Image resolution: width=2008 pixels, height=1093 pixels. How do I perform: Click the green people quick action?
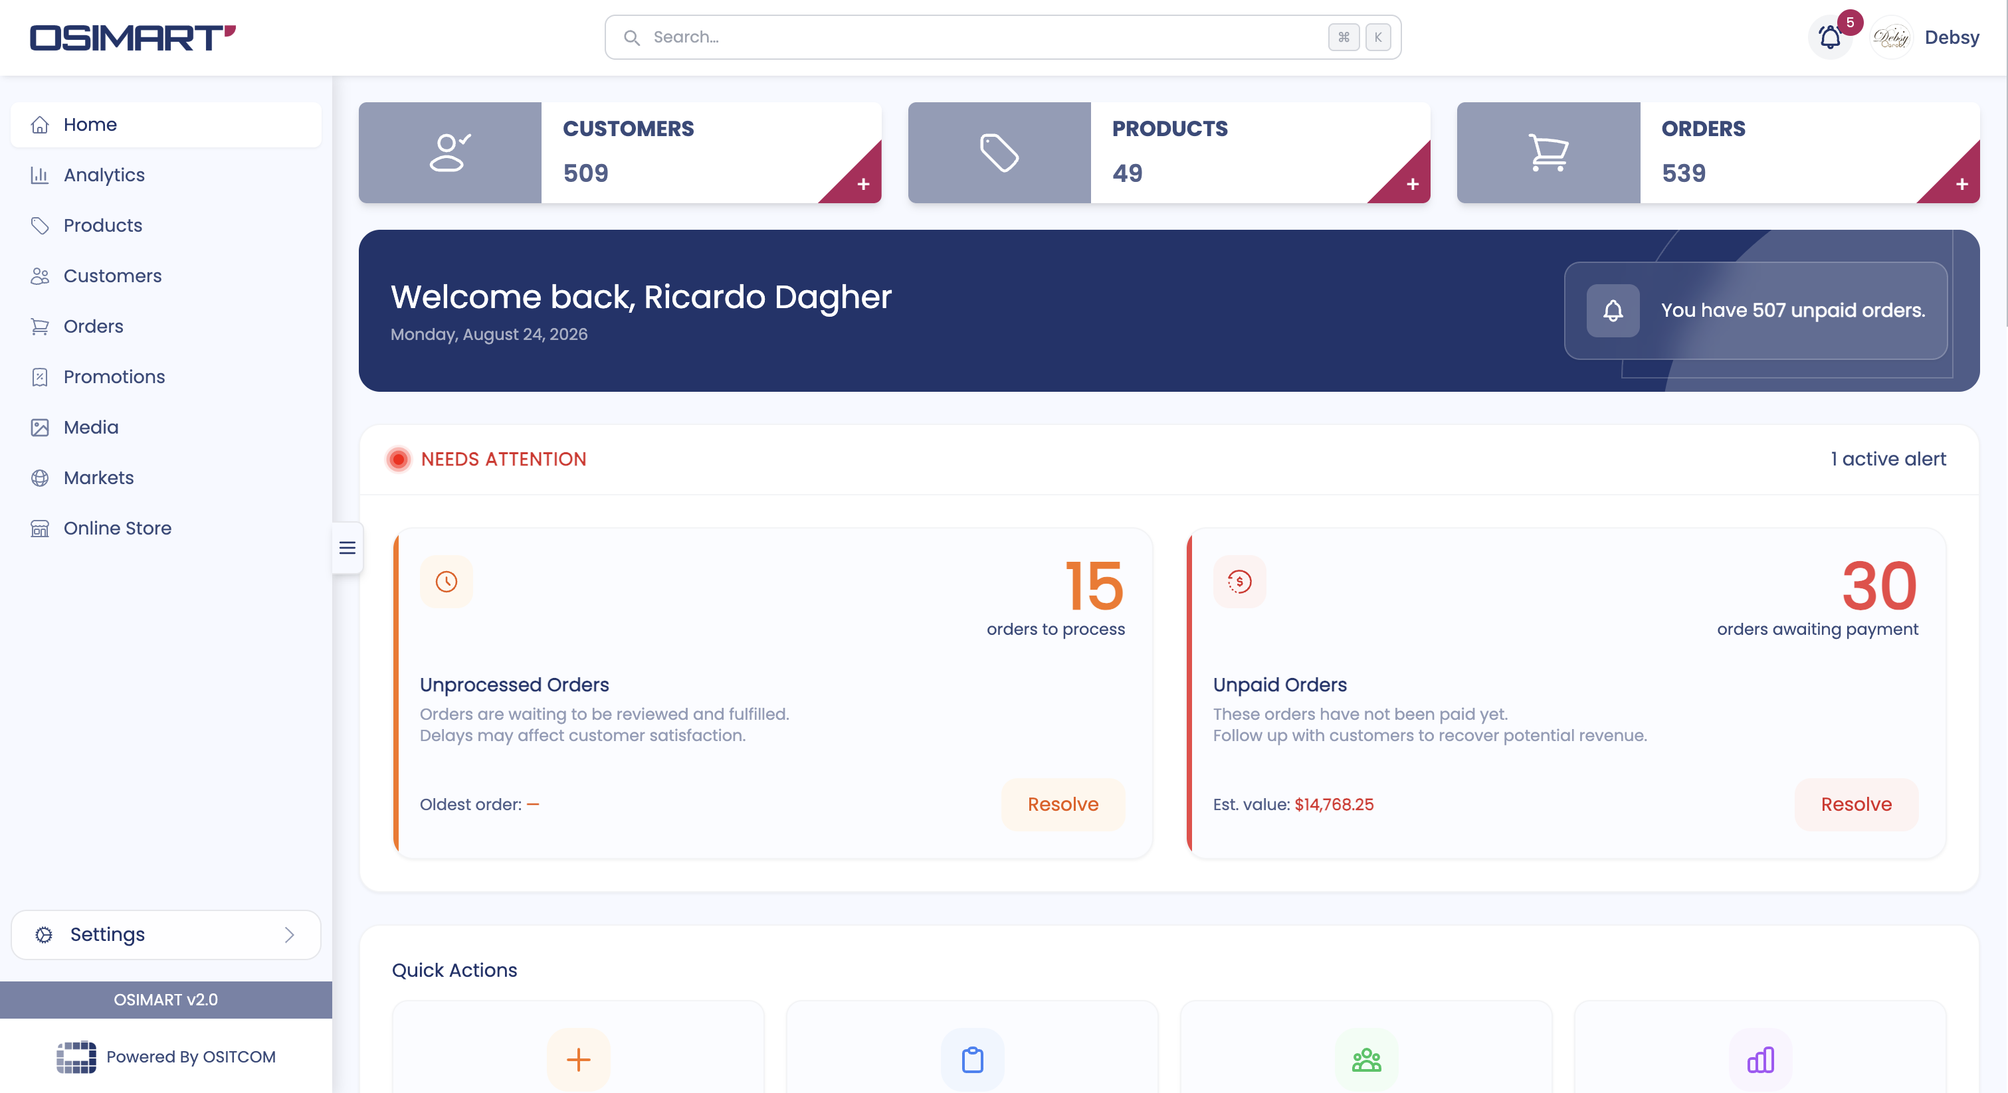click(x=1367, y=1060)
